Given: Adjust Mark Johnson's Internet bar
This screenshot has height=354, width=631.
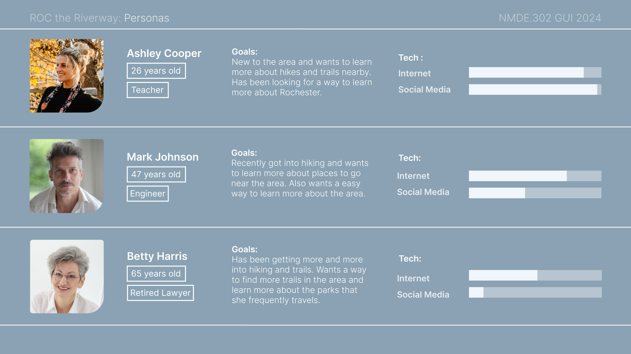Looking at the screenshot, I should click(x=535, y=176).
